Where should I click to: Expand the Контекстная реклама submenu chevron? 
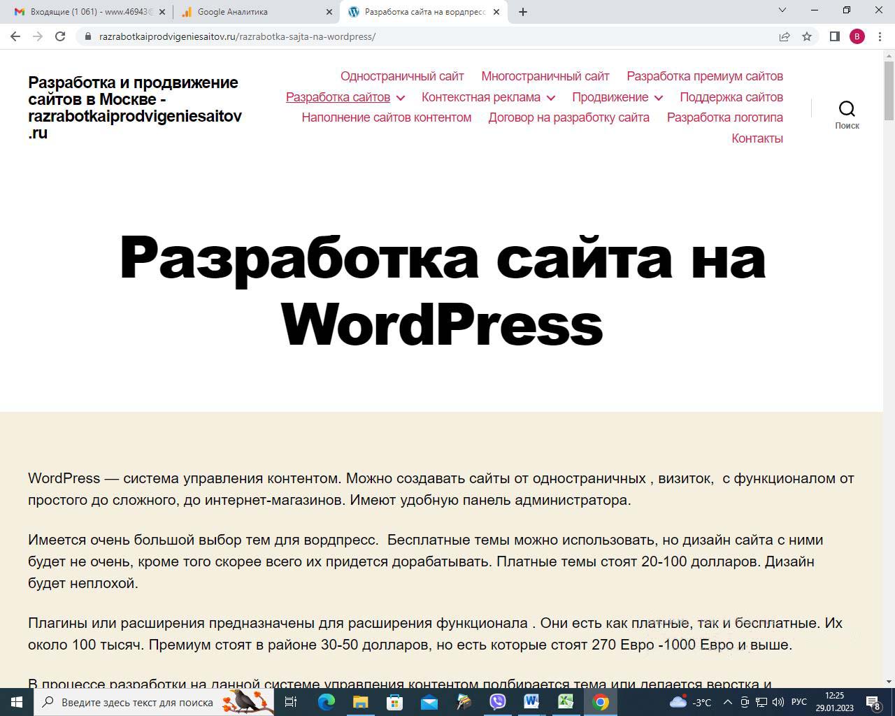(550, 98)
